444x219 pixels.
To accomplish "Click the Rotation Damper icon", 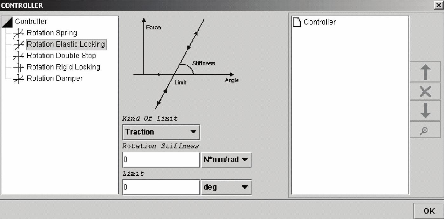I will pos(18,79).
